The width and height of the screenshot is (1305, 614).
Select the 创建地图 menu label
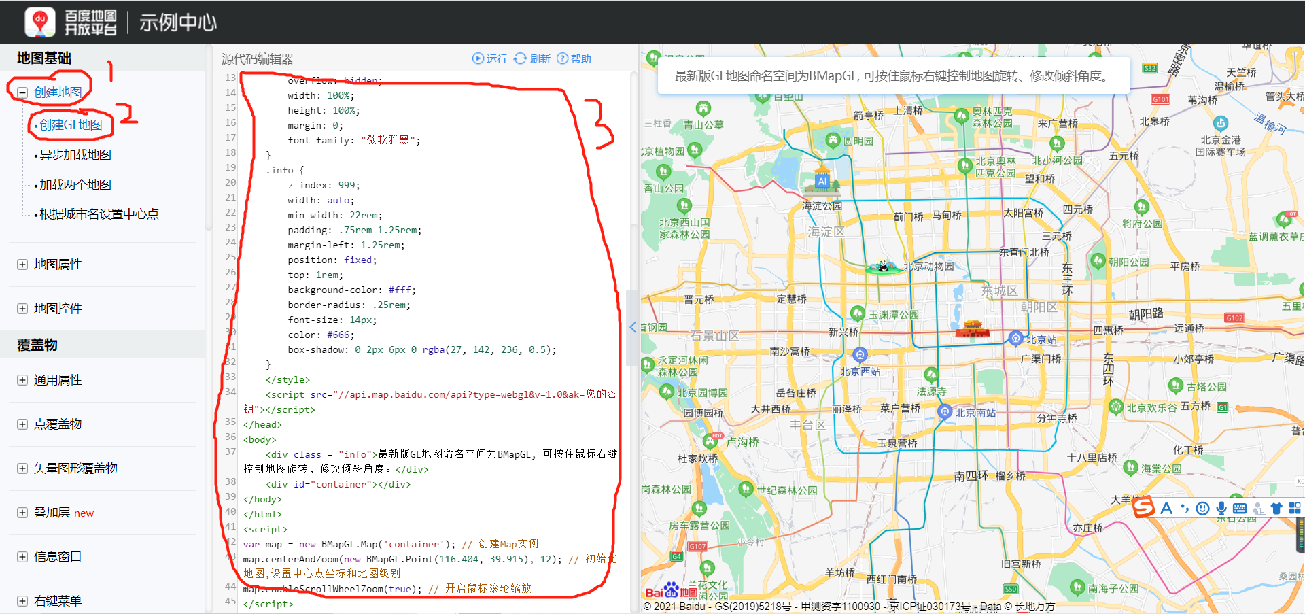point(58,92)
